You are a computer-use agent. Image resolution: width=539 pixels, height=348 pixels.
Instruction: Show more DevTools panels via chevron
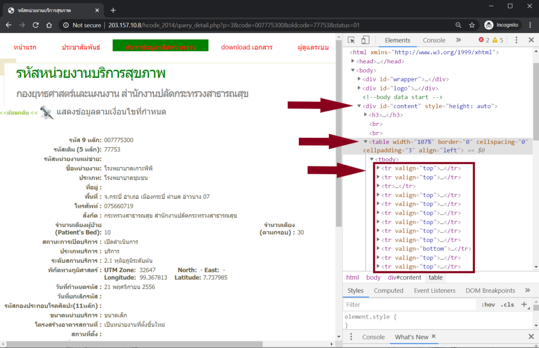pos(458,40)
